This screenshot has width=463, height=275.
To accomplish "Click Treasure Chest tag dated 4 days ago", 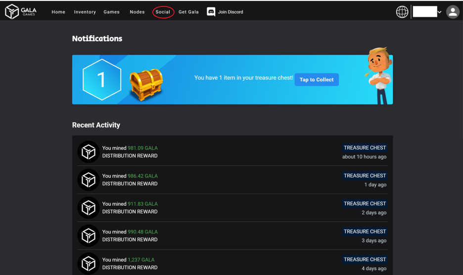I will pos(365,259).
